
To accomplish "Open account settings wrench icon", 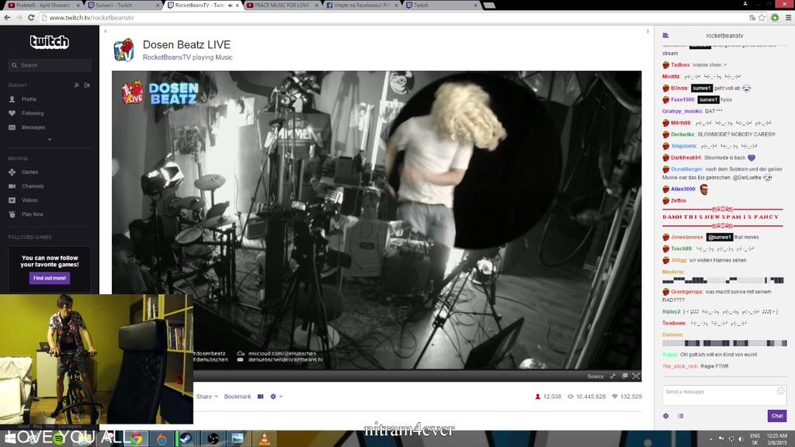I will (77, 85).
